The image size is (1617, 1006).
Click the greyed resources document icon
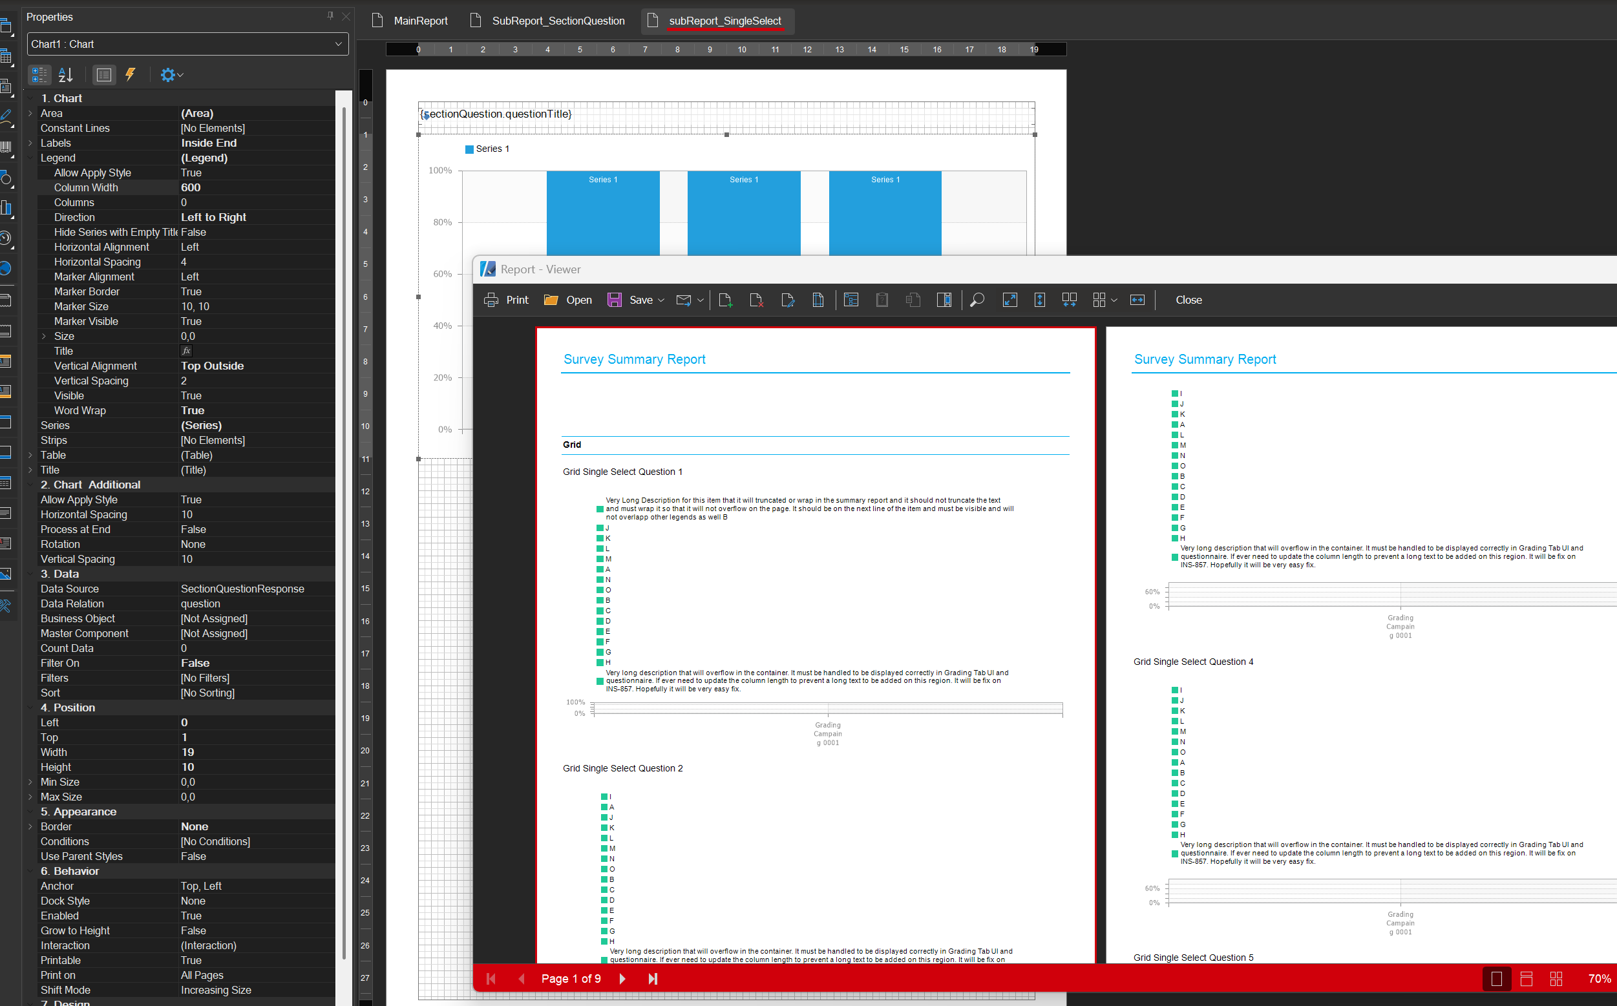(x=913, y=300)
